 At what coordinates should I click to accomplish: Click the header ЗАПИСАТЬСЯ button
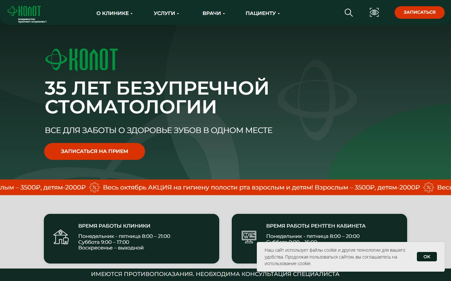click(x=419, y=12)
